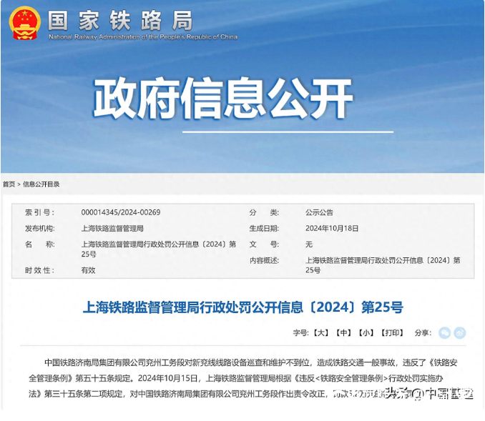
Task: Click the 发布机构 field label
Action: [x=39, y=229]
